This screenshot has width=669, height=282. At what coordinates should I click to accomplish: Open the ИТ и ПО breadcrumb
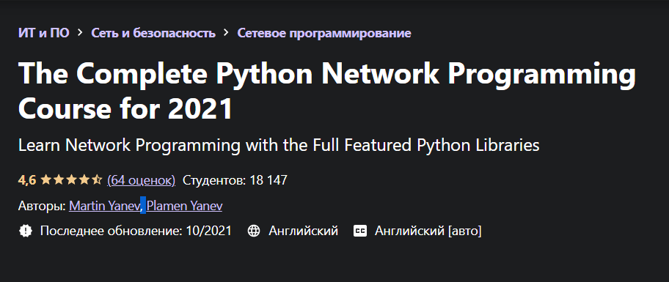click(43, 33)
